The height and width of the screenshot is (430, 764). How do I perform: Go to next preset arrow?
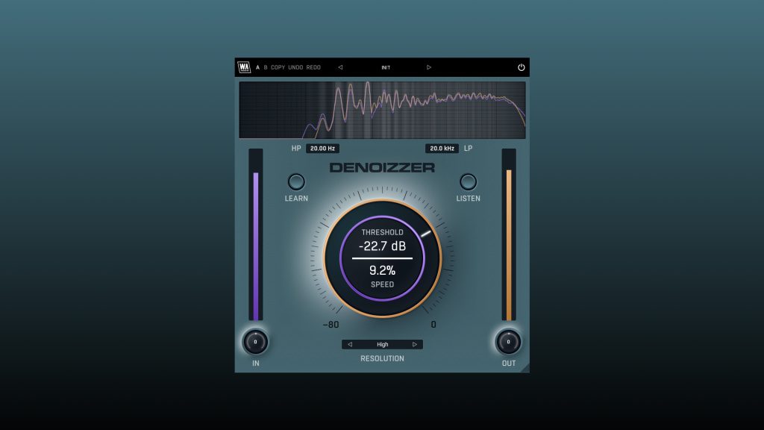pos(429,67)
